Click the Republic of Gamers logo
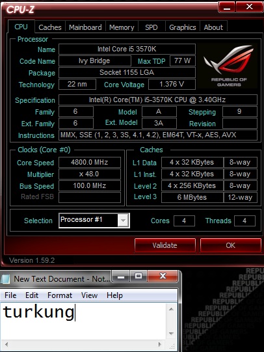The width and height of the screenshot is (264, 352). [228, 66]
